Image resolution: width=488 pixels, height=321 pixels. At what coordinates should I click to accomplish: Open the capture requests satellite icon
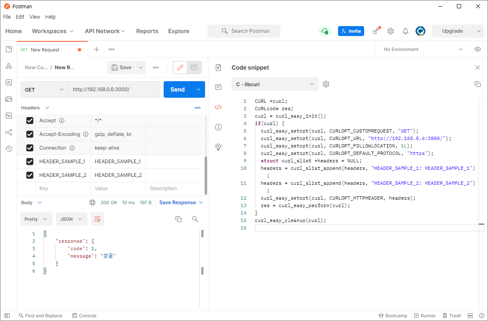point(377,31)
